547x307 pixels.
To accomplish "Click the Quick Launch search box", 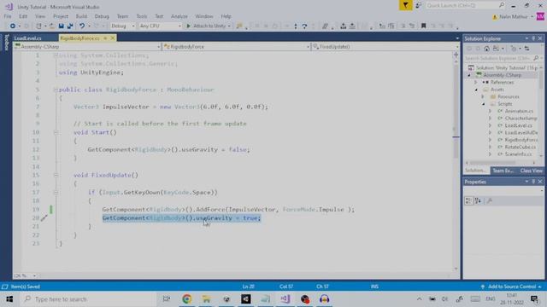I will (x=466, y=5).
